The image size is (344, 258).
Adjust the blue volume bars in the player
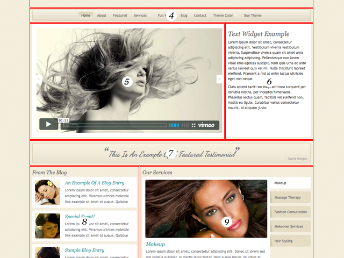click(x=174, y=125)
